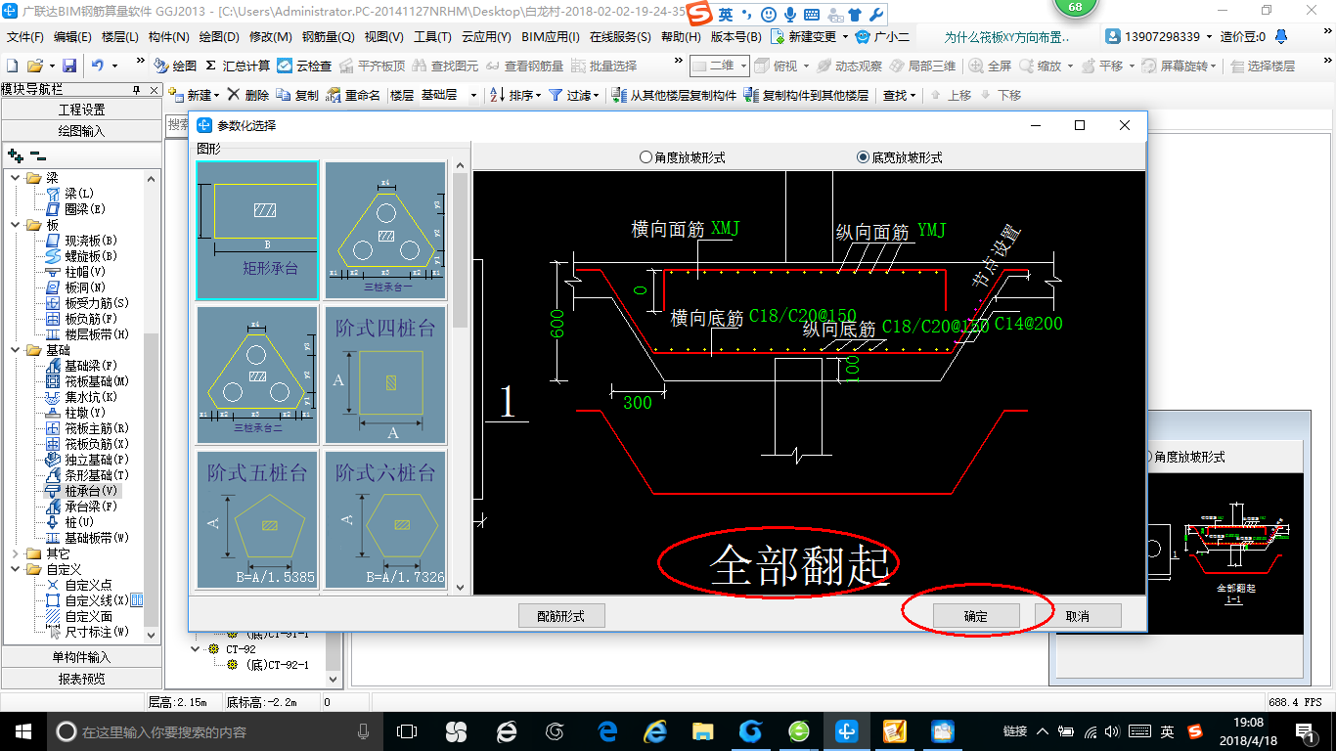Viewport: 1336px width, 751px height.
Task: Open the 楼层(L) menu
Action: point(120,37)
